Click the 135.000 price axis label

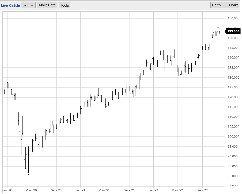point(233,67)
